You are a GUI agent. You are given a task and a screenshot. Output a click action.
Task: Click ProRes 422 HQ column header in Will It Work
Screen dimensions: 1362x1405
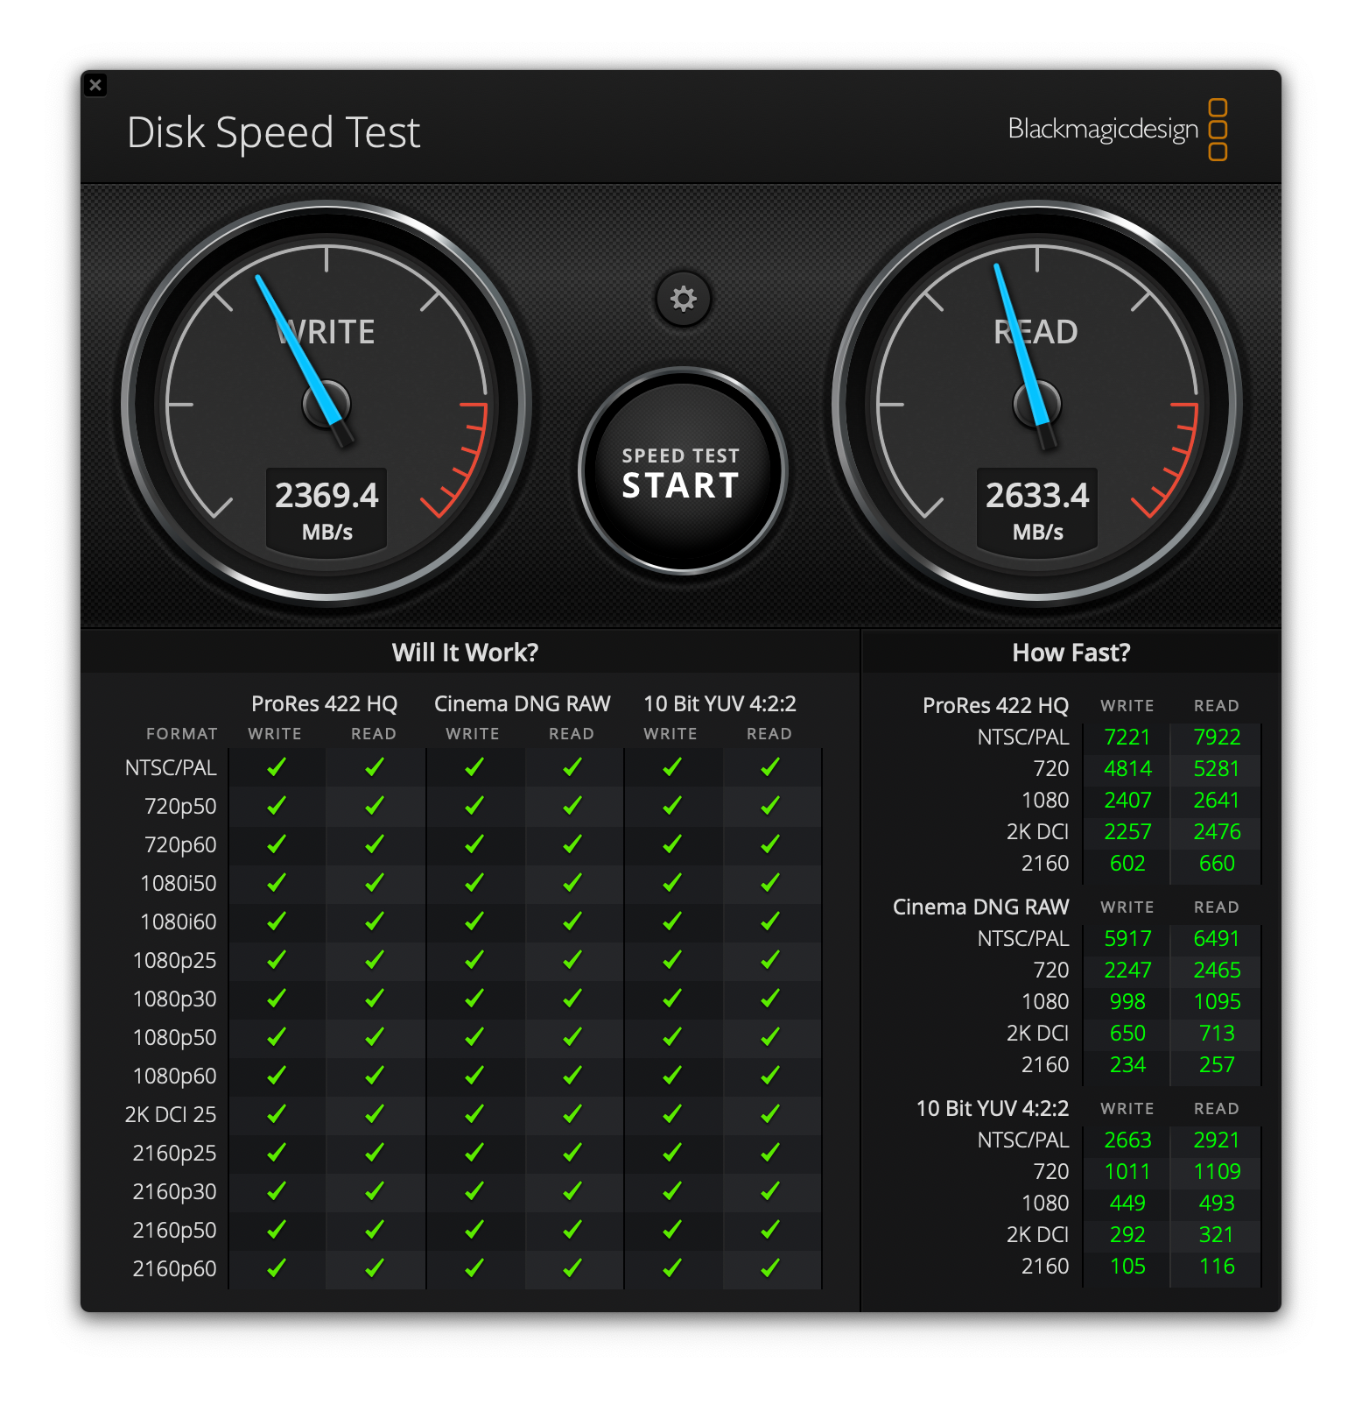point(324,704)
